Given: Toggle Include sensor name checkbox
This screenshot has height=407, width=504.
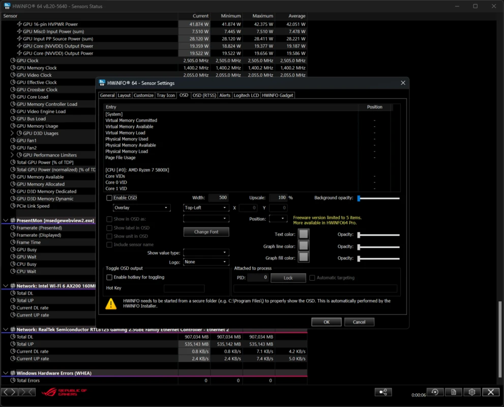Looking at the screenshot, I should [x=109, y=245].
